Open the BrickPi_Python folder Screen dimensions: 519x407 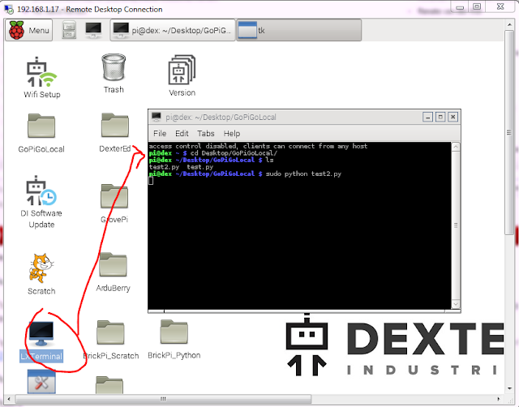[174, 339]
